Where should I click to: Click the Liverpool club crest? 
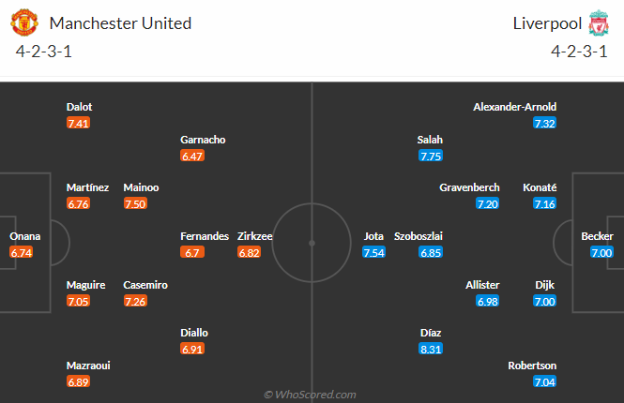598,23
